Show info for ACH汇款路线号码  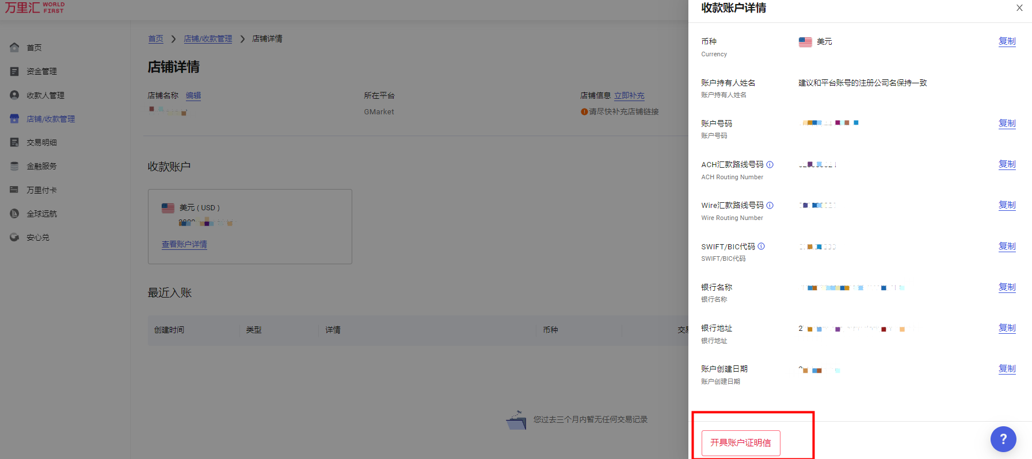pos(770,165)
